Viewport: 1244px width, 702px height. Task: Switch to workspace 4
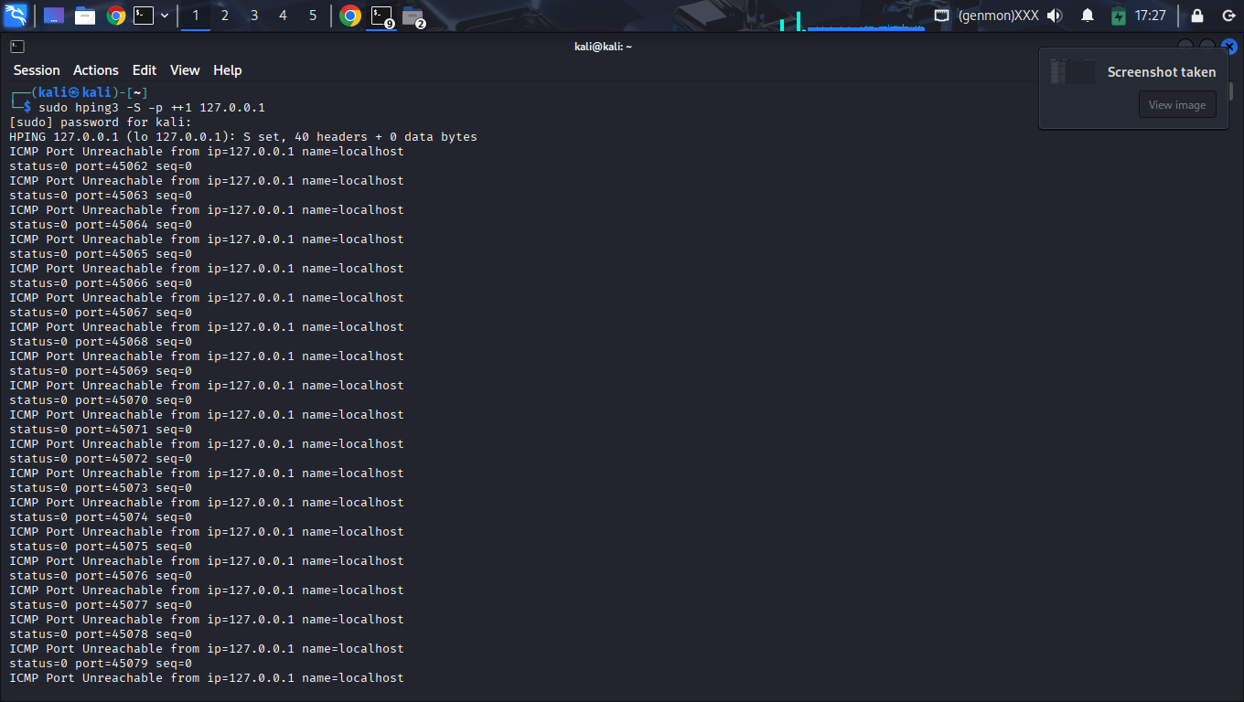(x=283, y=16)
